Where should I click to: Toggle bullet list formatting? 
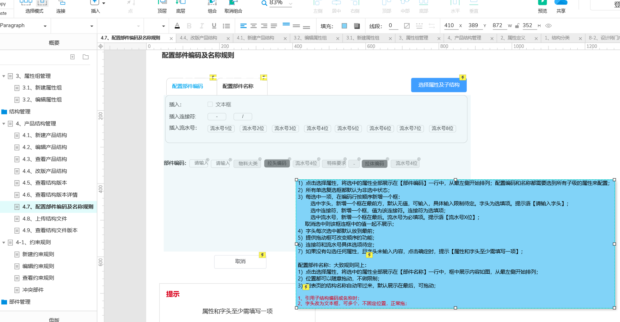pyautogui.click(x=227, y=26)
